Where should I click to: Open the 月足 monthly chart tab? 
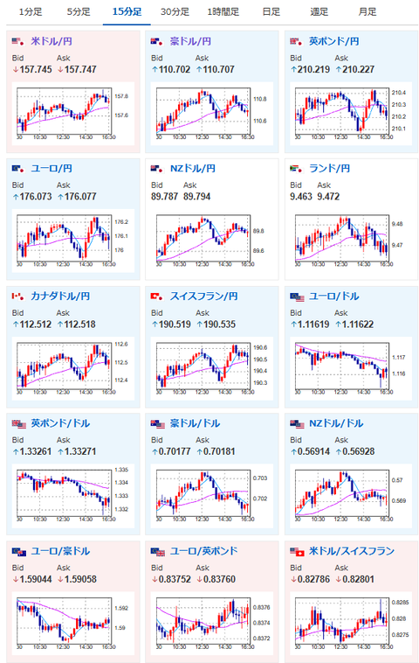coord(367,12)
